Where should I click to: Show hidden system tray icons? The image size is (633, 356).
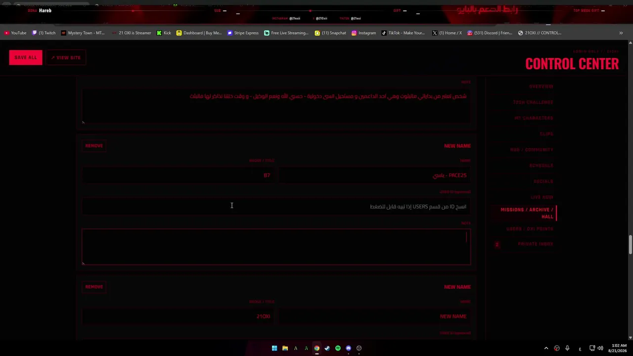546,348
